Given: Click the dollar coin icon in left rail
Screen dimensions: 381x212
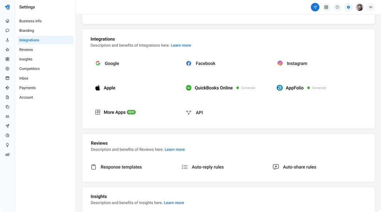Looking at the screenshot, I should click(8, 69).
